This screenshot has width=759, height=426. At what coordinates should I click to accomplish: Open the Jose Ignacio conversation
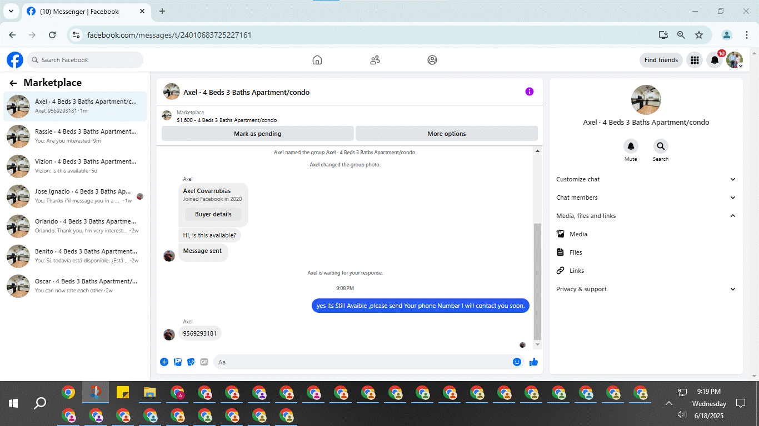point(75,196)
